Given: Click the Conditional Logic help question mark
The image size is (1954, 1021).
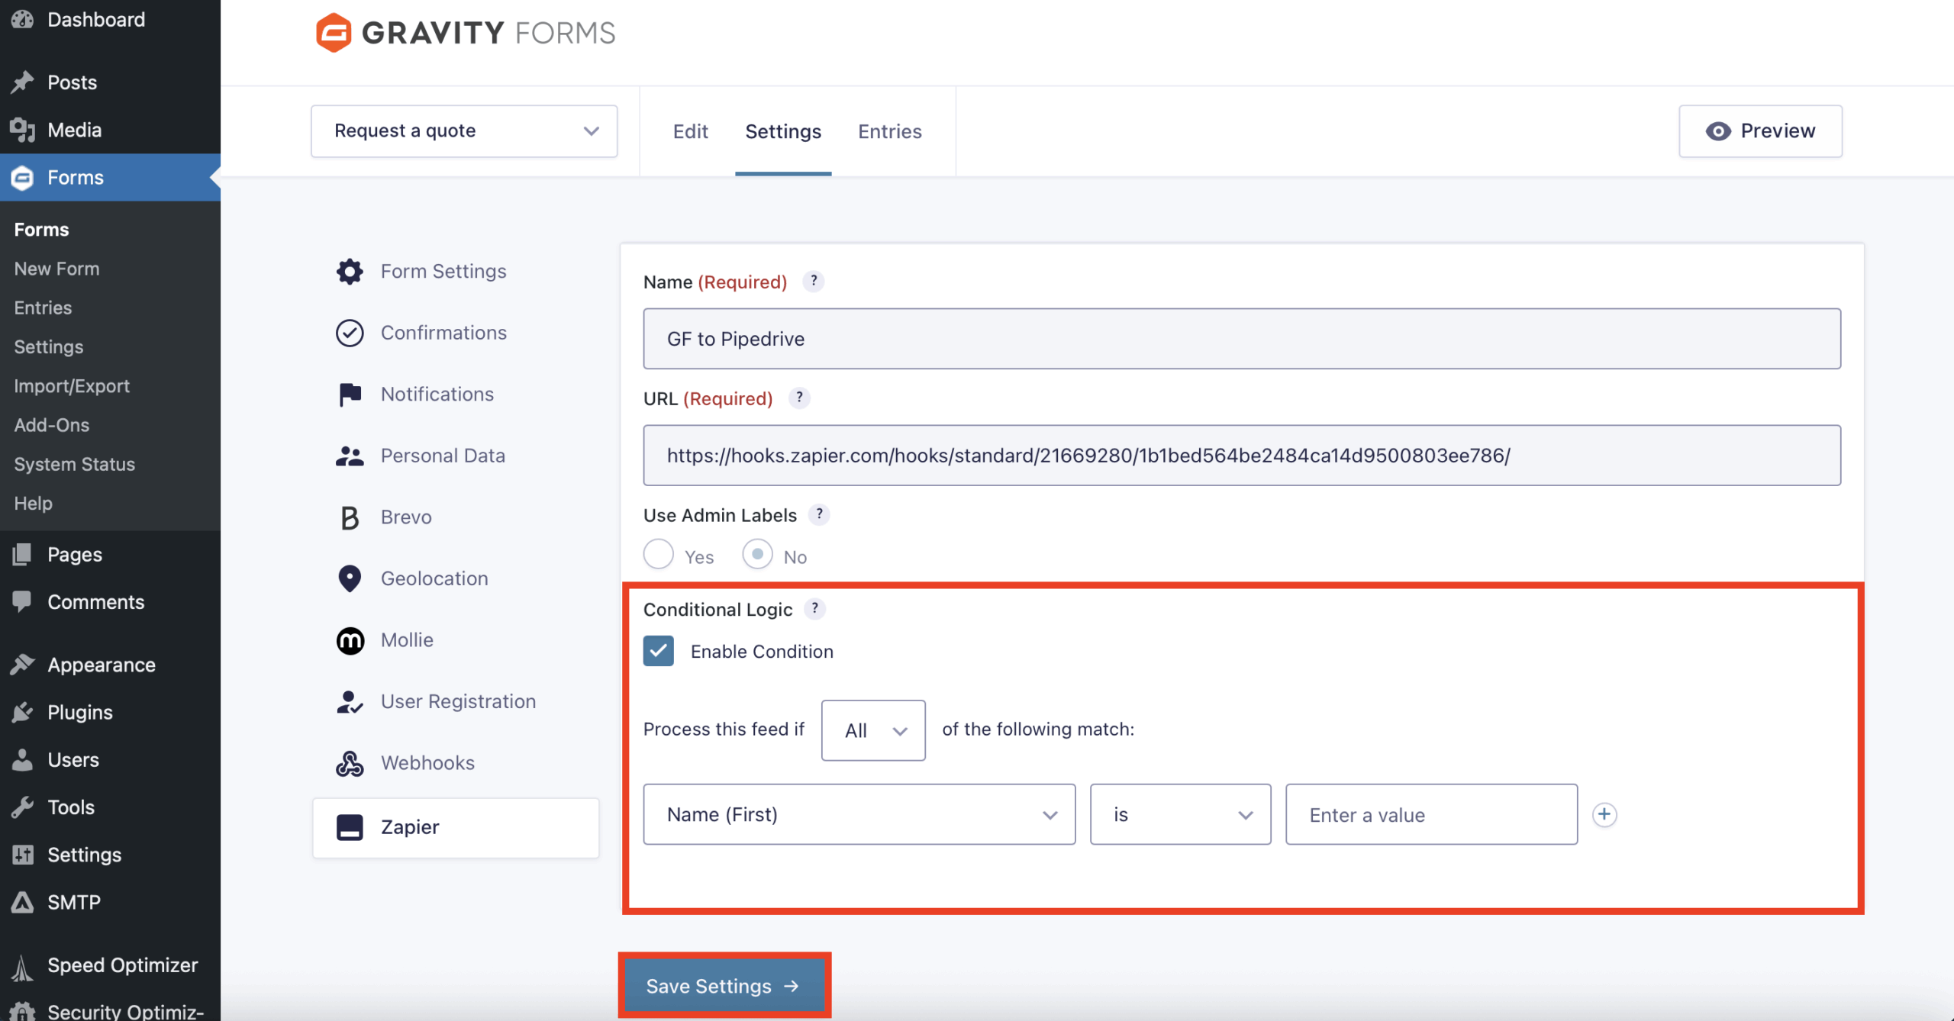Looking at the screenshot, I should pos(814,608).
